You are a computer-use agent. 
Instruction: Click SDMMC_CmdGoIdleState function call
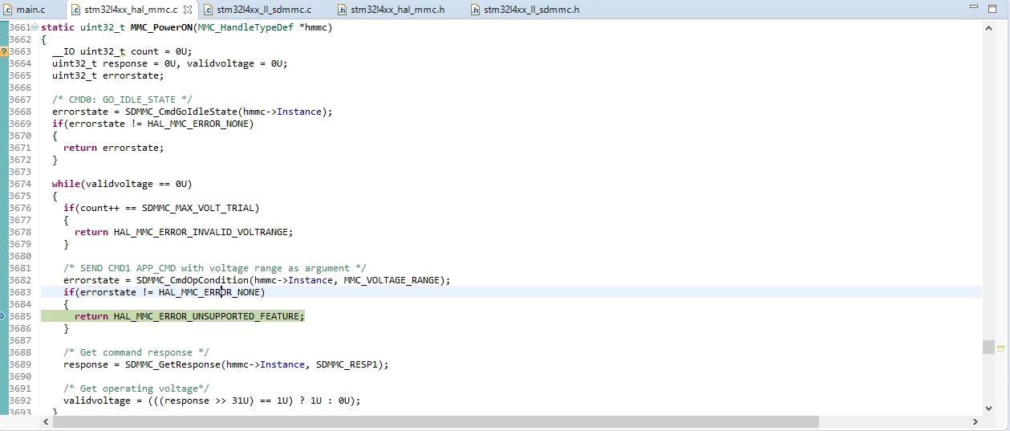[181, 112]
